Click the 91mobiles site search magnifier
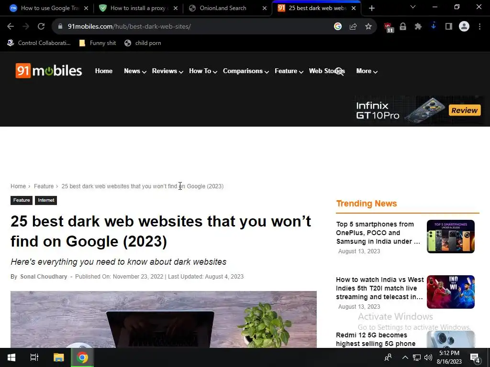This screenshot has width=490, height=367. point(339,72)
